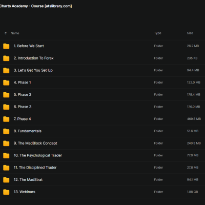Click the Charts Academy - Course page title
The image size is (205, 205).
(x=36, y=6)
